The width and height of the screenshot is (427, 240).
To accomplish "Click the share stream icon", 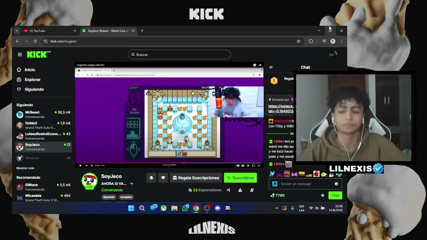I will [229, 190].
